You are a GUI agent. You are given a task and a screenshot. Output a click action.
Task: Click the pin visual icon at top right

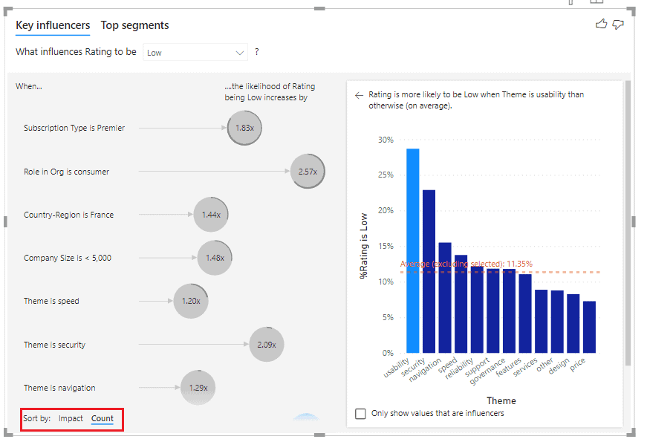tap(570, 3)
